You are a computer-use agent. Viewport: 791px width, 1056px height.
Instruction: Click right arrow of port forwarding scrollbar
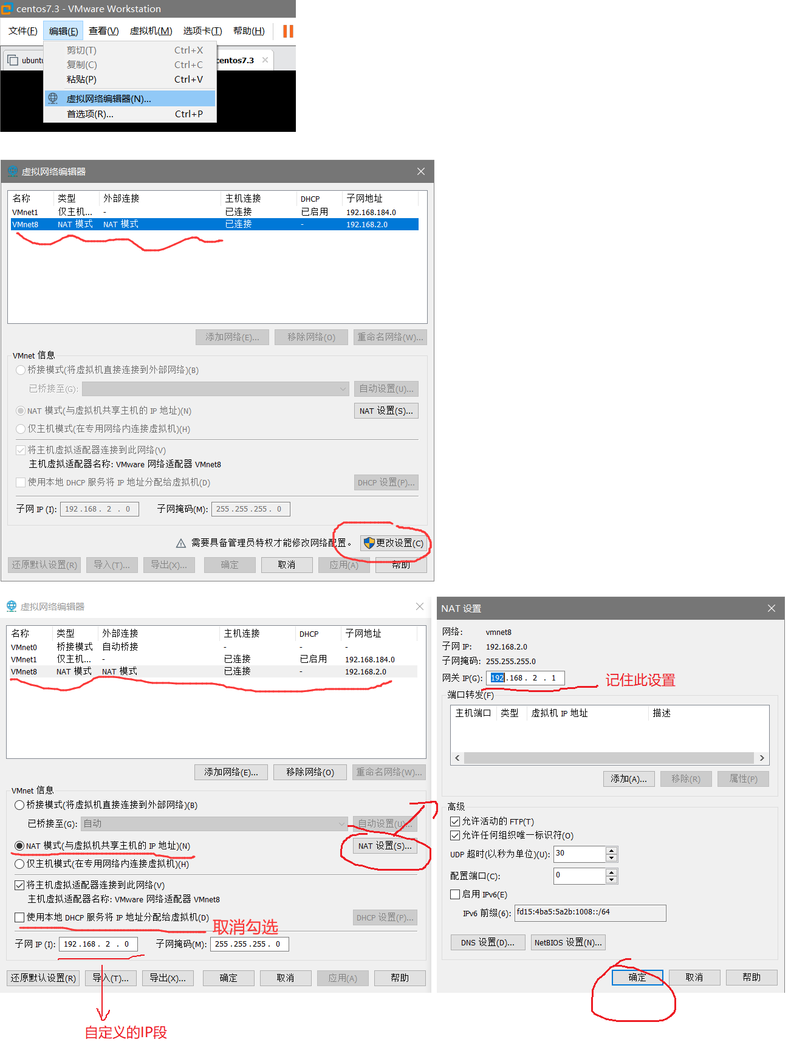point(762,758)
